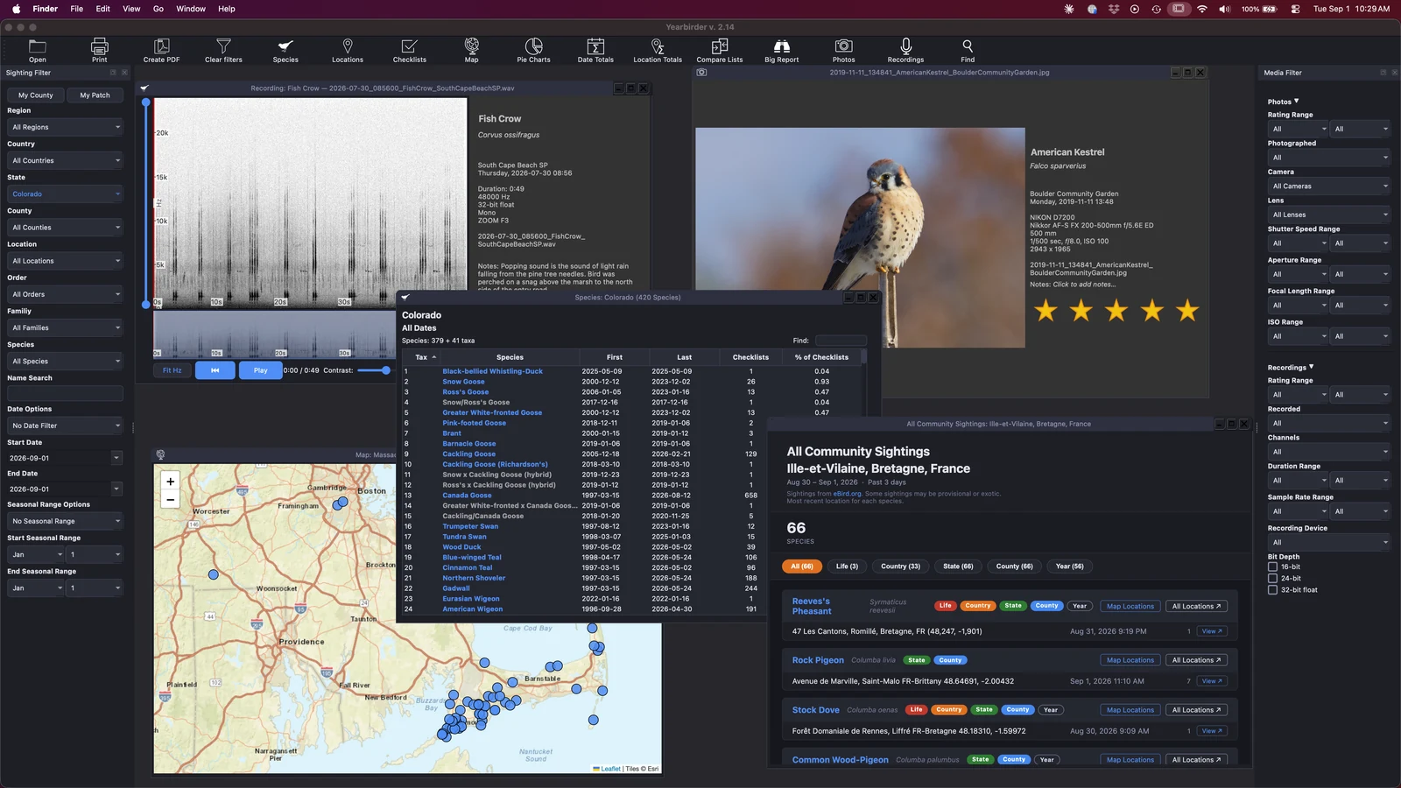Click the volume icon in the menu bar
Screen dimensions: 1401x788
click(x=1224, y=9)
